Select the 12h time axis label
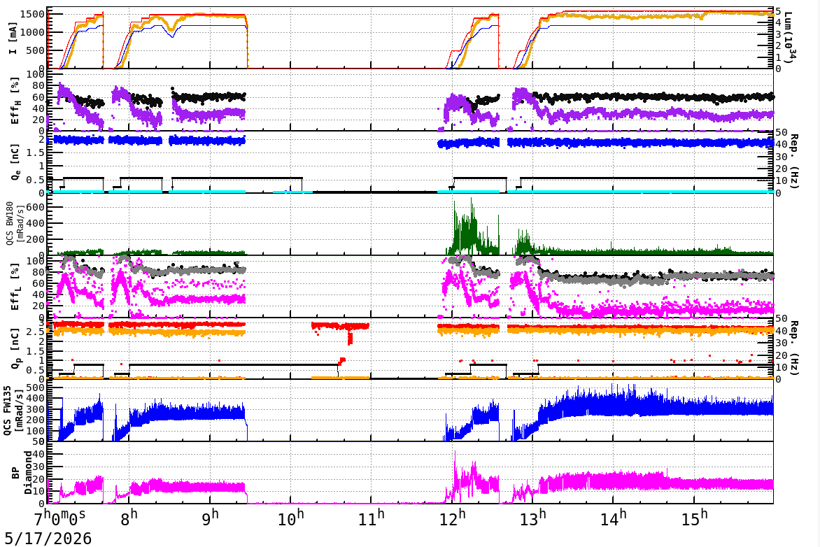The width and height of the screenshot is (820, 547). (x=451, y=517)
